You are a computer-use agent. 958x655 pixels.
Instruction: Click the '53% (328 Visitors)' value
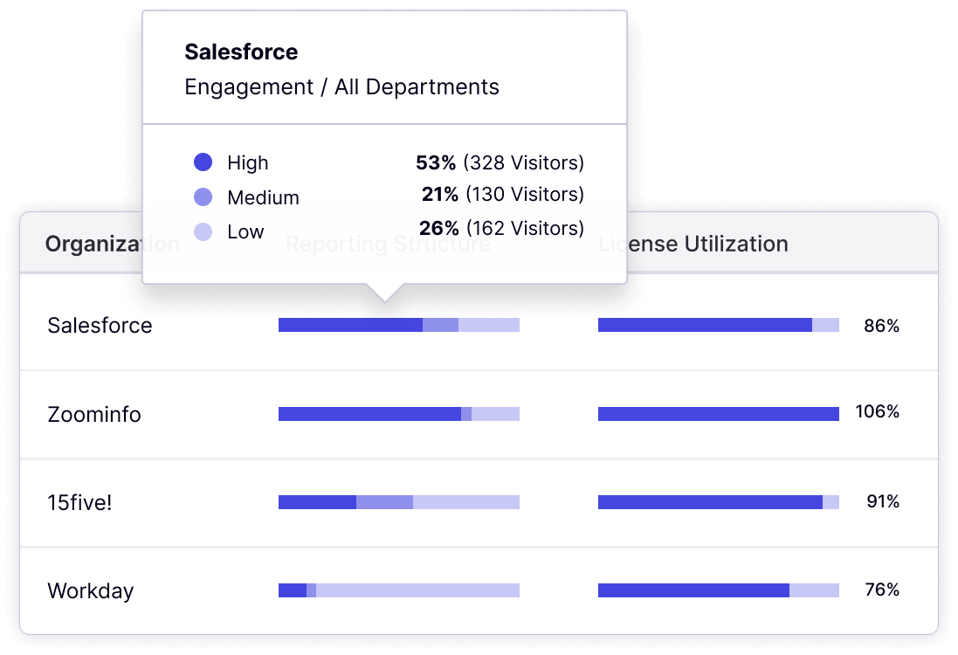coord(500,162)
